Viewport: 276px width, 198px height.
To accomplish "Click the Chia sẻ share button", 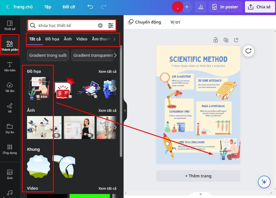I will [260, 7].
